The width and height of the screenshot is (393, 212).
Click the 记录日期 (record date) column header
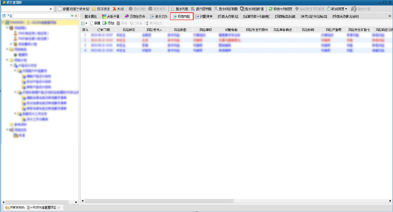pos(103,30)
